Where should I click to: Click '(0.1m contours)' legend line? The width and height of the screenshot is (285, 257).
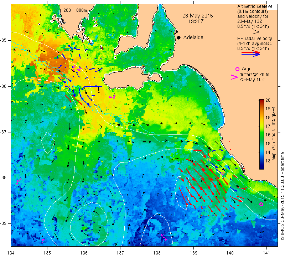253,11
